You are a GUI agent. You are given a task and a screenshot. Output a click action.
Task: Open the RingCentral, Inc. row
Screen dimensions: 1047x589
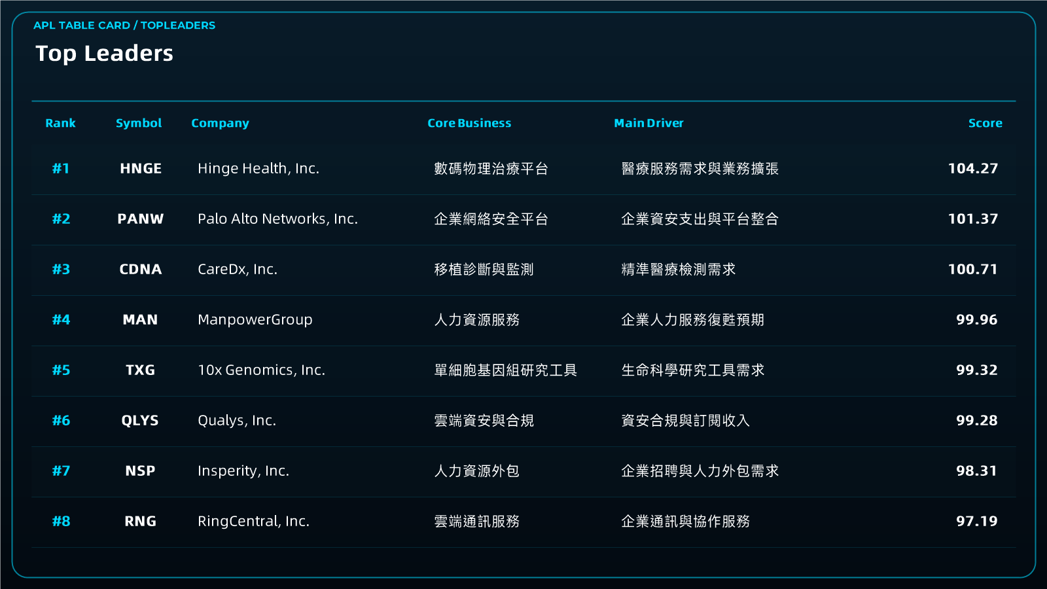point(523,522)
